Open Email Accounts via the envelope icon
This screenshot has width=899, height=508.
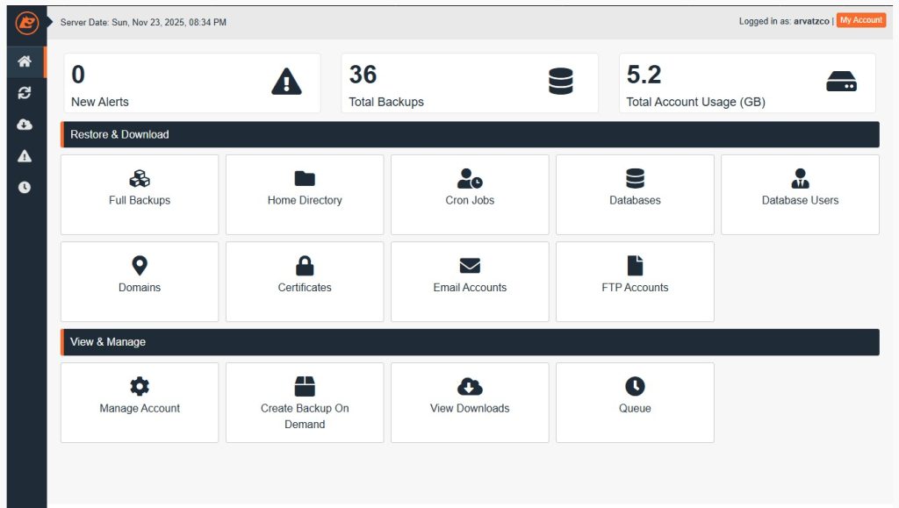[469, 266]
